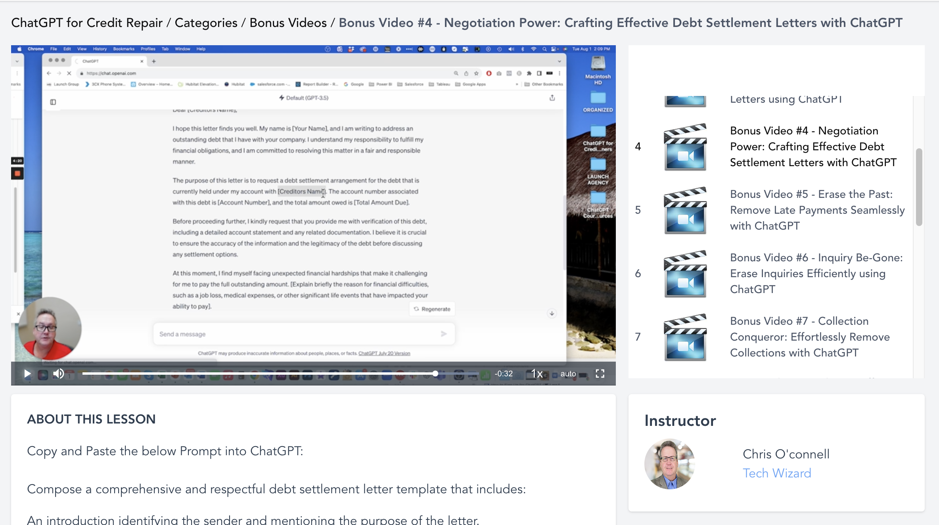Image resolution: width=939 pixels, height=525 pixels.
Task: Click the ChatGPT sidebar toggle icon in video
Action: click(x=53, y=102)
